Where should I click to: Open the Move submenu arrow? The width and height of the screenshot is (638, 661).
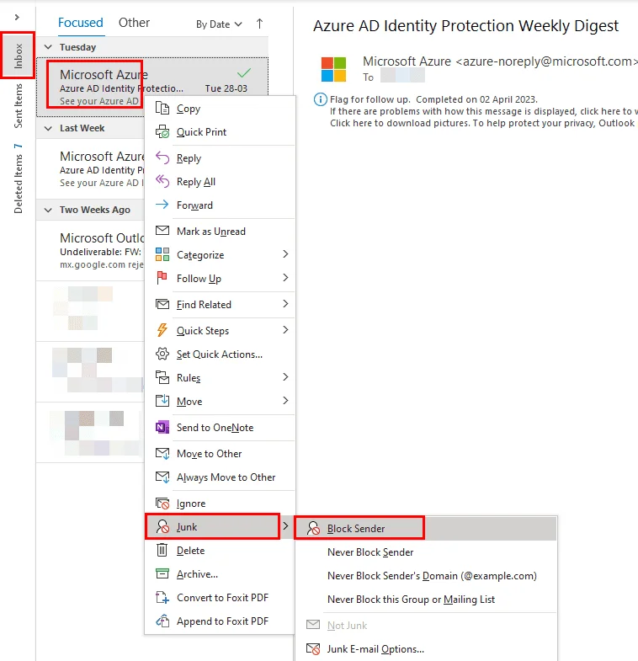285,401
